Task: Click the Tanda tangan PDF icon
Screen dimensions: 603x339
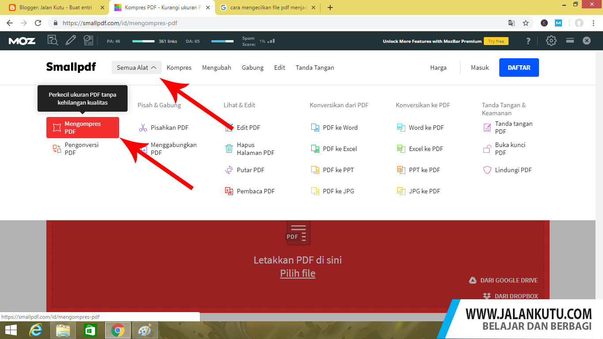Action: pos(487,128)
